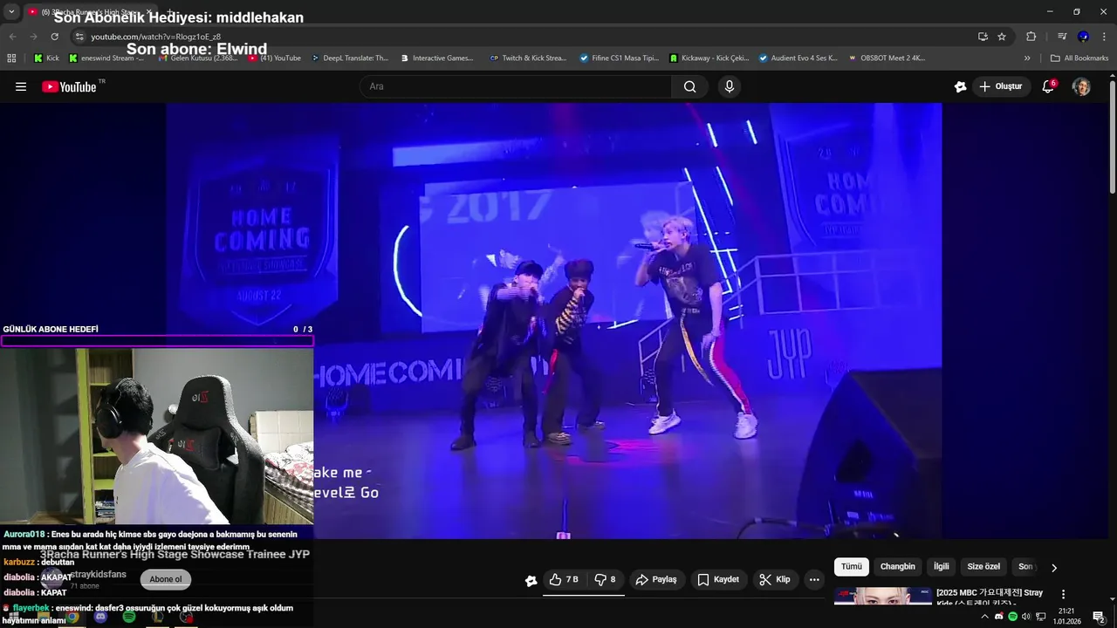Open Chrome profile avatar
This screenshot has height=628, width=1117.
1083,37
